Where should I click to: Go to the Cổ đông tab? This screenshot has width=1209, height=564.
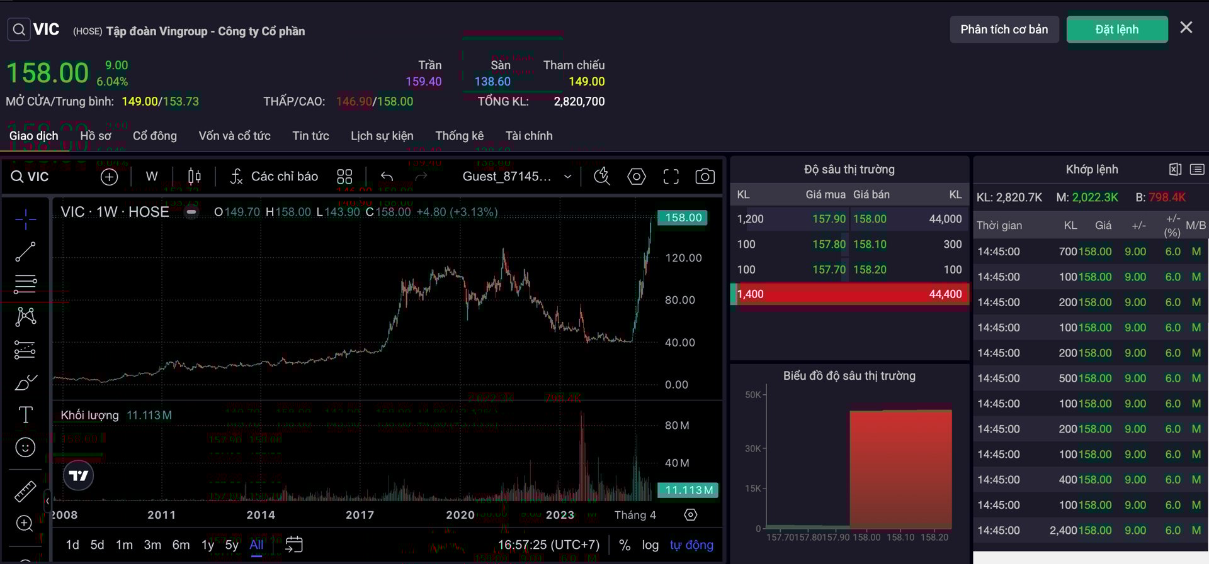point(155,136)
